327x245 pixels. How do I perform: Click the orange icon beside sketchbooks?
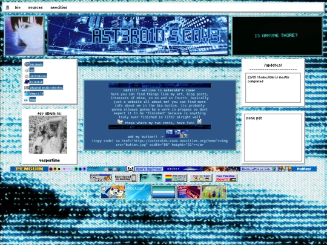pos(27,76)
